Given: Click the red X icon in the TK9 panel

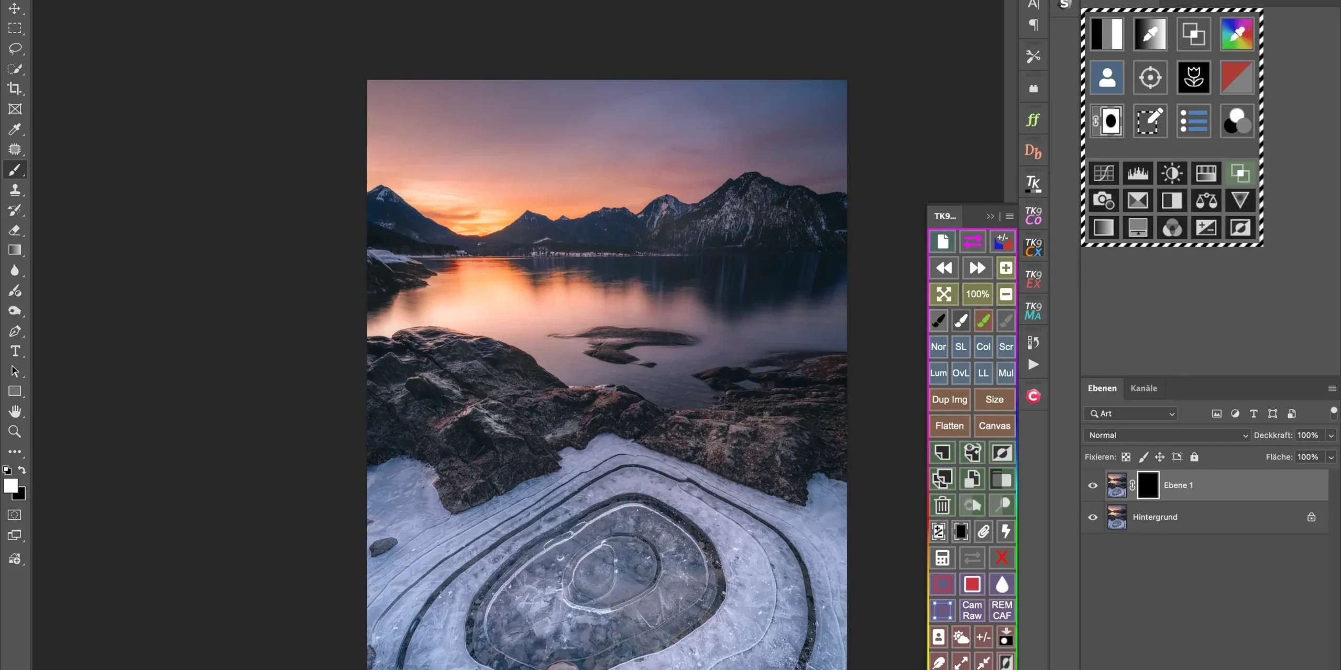Looking at the screenshot, I should click(1002, 558).
